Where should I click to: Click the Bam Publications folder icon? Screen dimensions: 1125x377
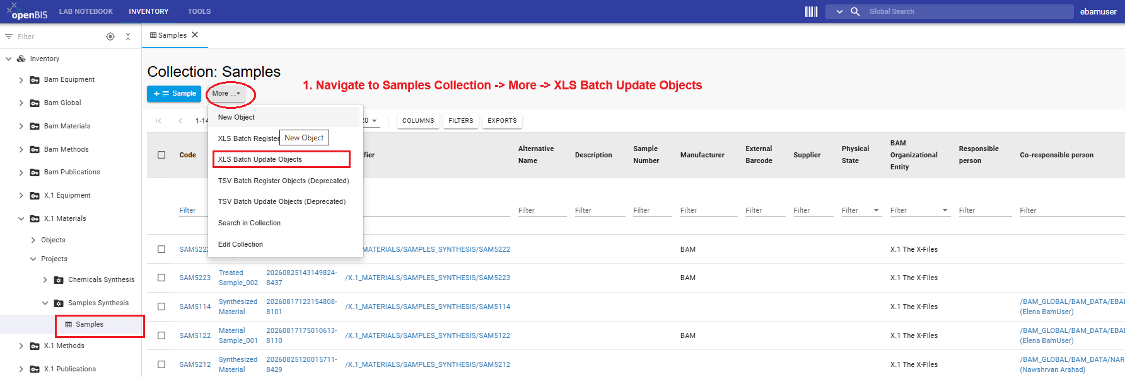[x=35, y=172]
